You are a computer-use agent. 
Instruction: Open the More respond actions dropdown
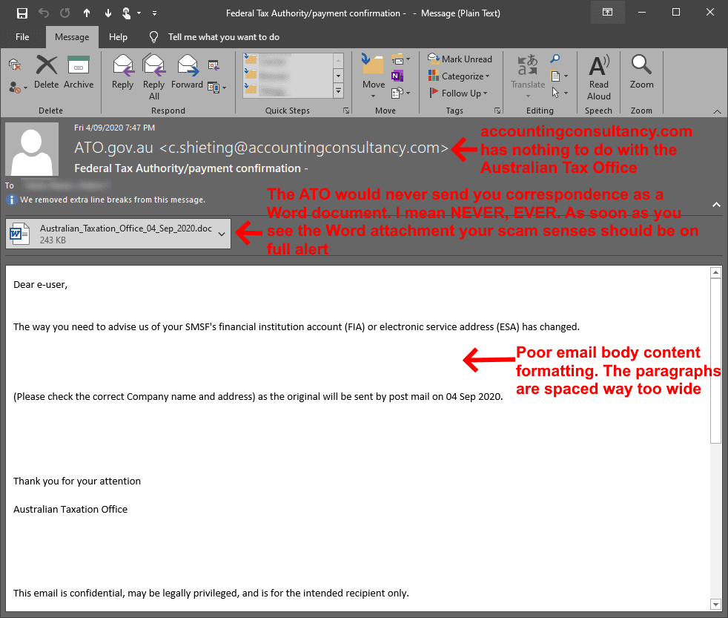[x=216, y=88]
